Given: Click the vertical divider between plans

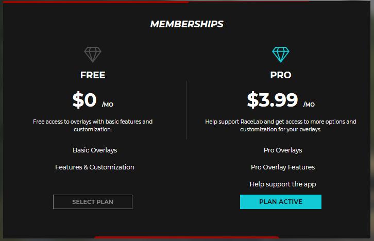Looking at the screenshot, I should tap(187, 110).
